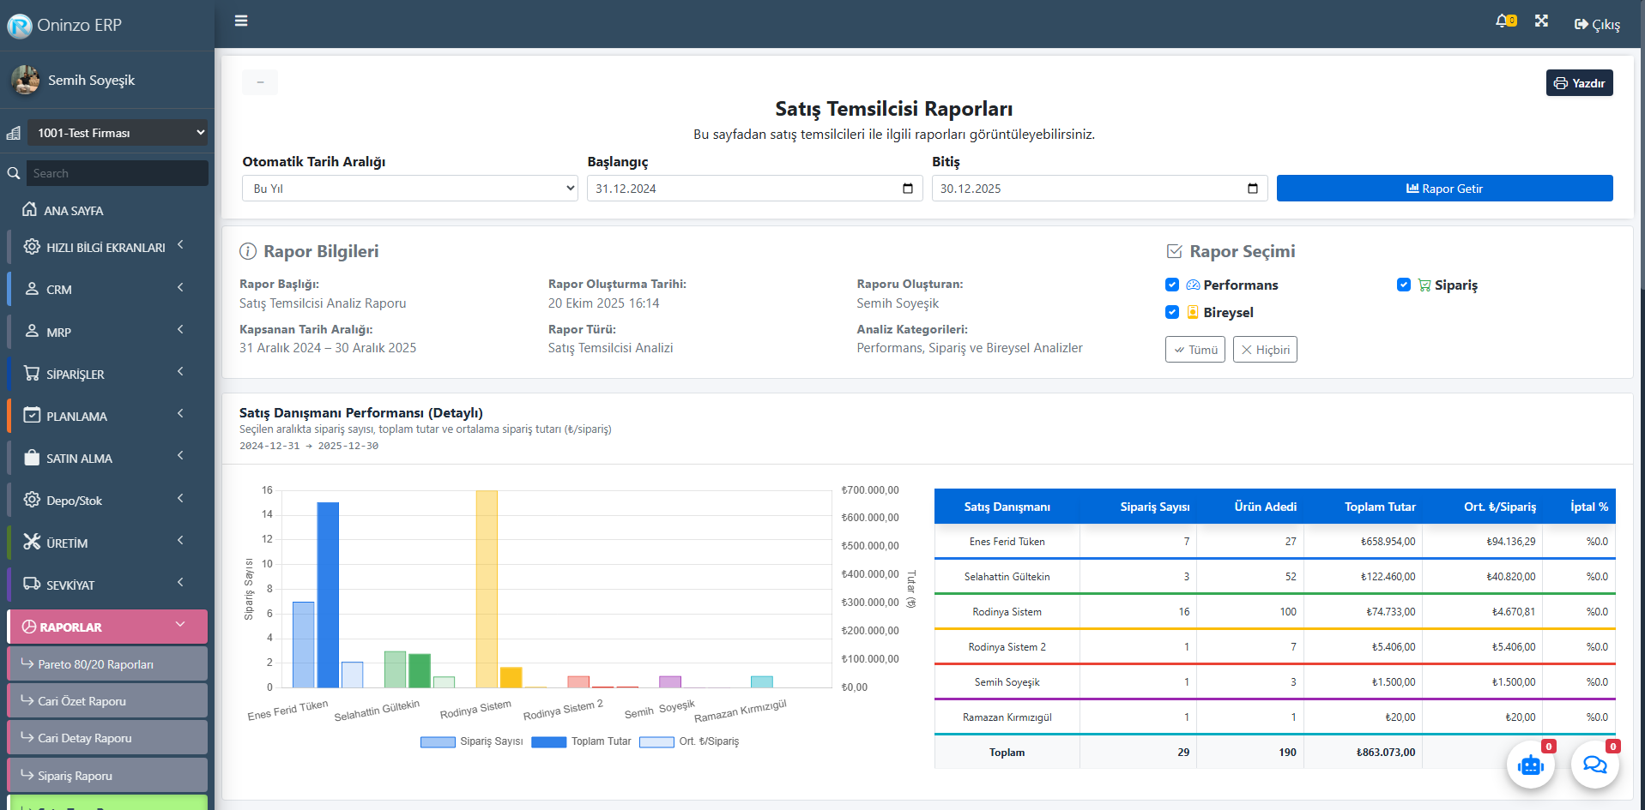Toggle fullscreen with the expand icon
The width and height of the screenshot is (1645, 810).
(x=1541, y=21)
